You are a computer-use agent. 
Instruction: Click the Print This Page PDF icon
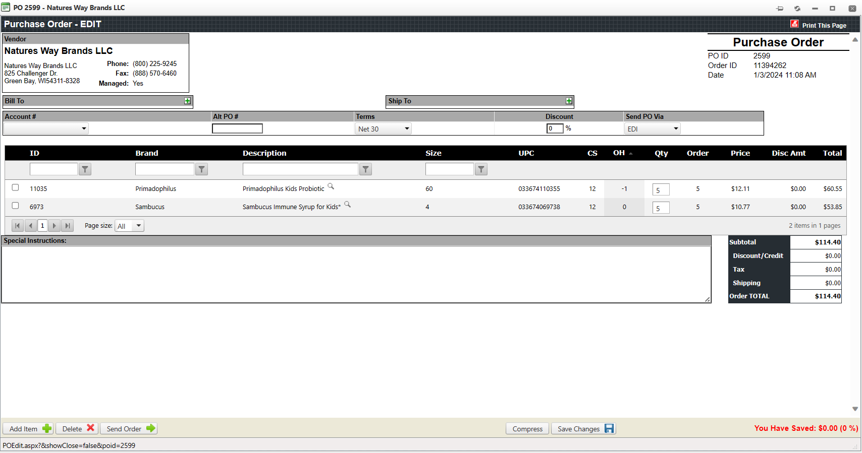[x=794, y=24]
